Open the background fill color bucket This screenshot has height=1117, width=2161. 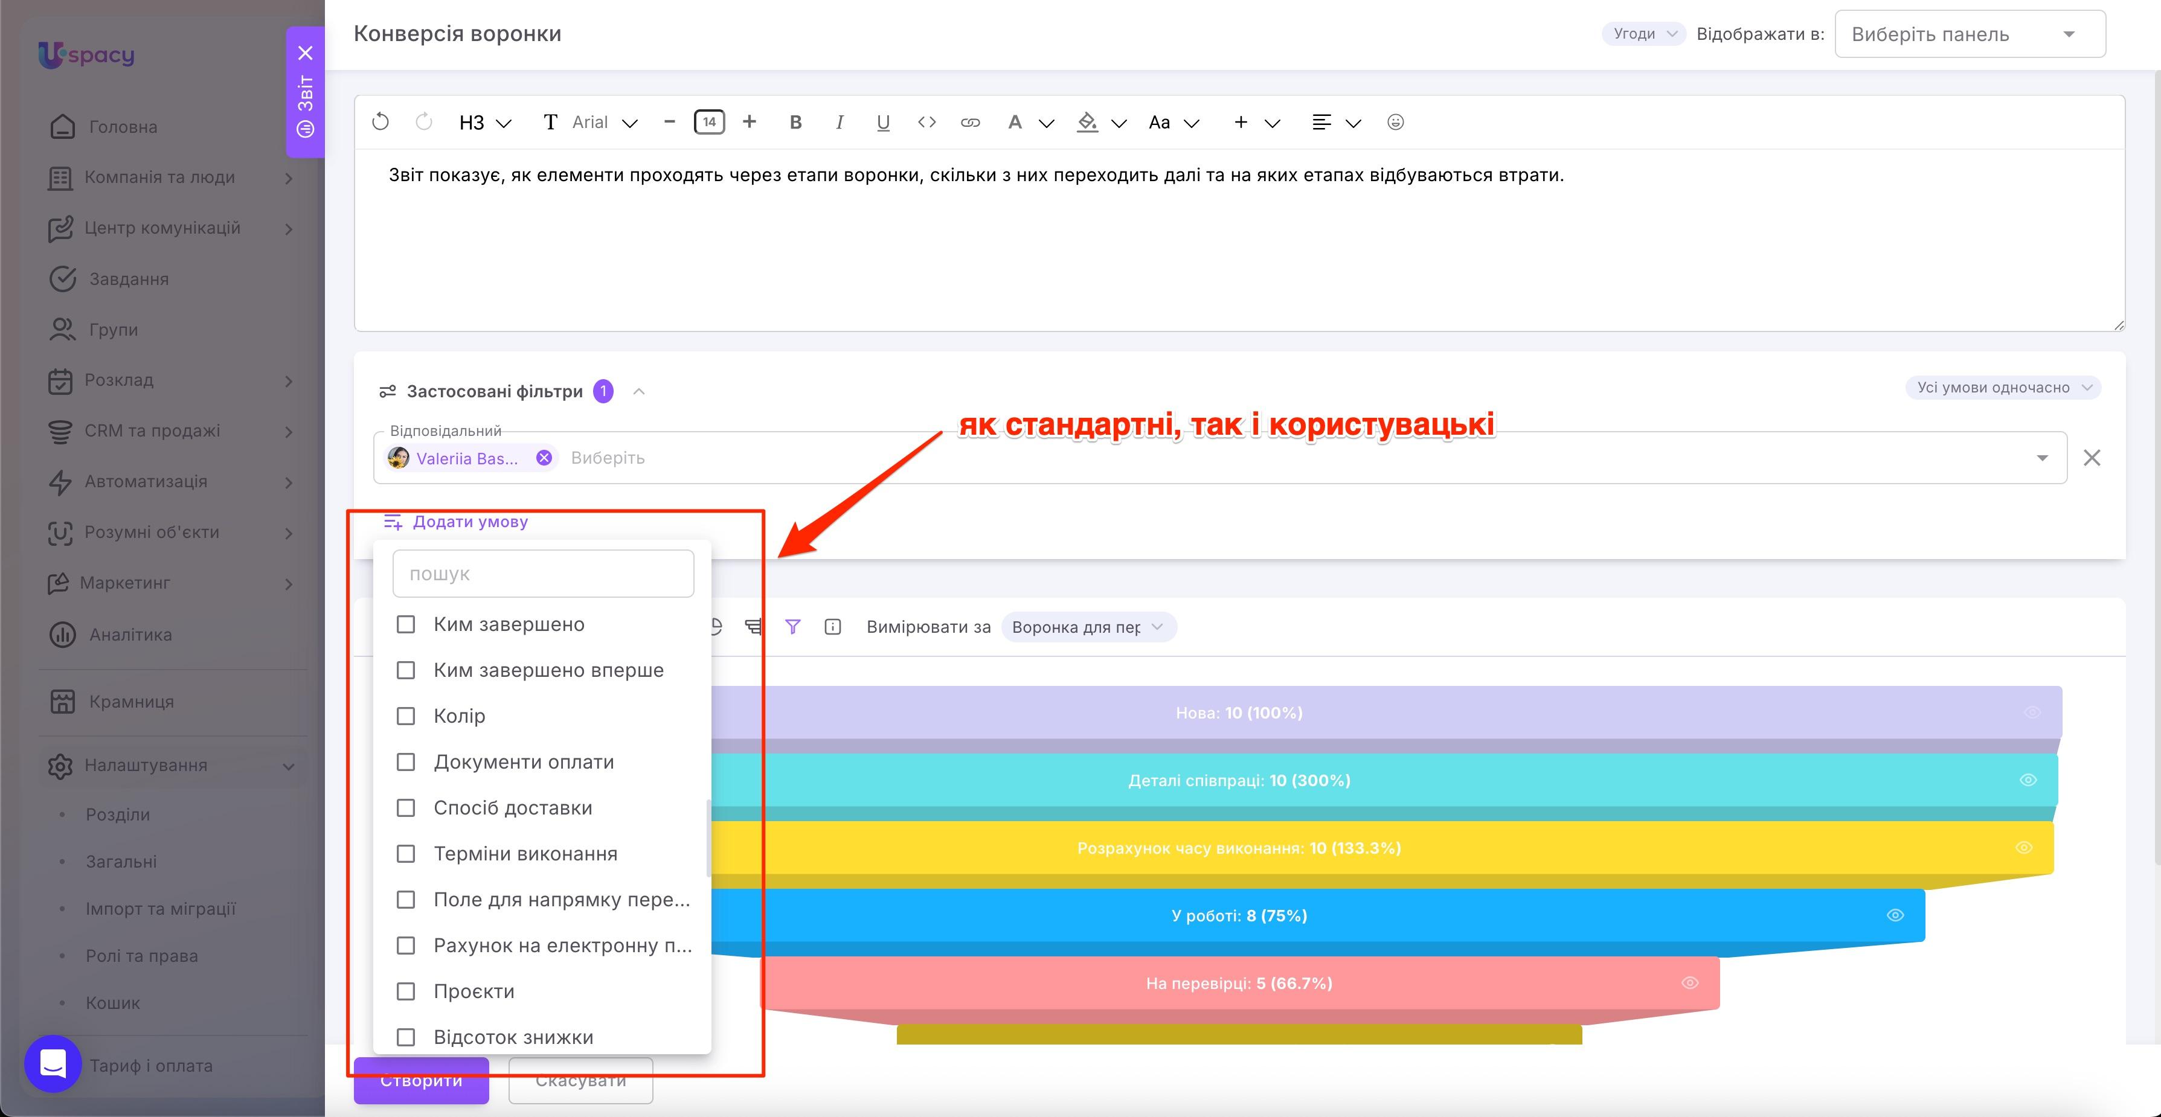click(x=1102, y=123)
